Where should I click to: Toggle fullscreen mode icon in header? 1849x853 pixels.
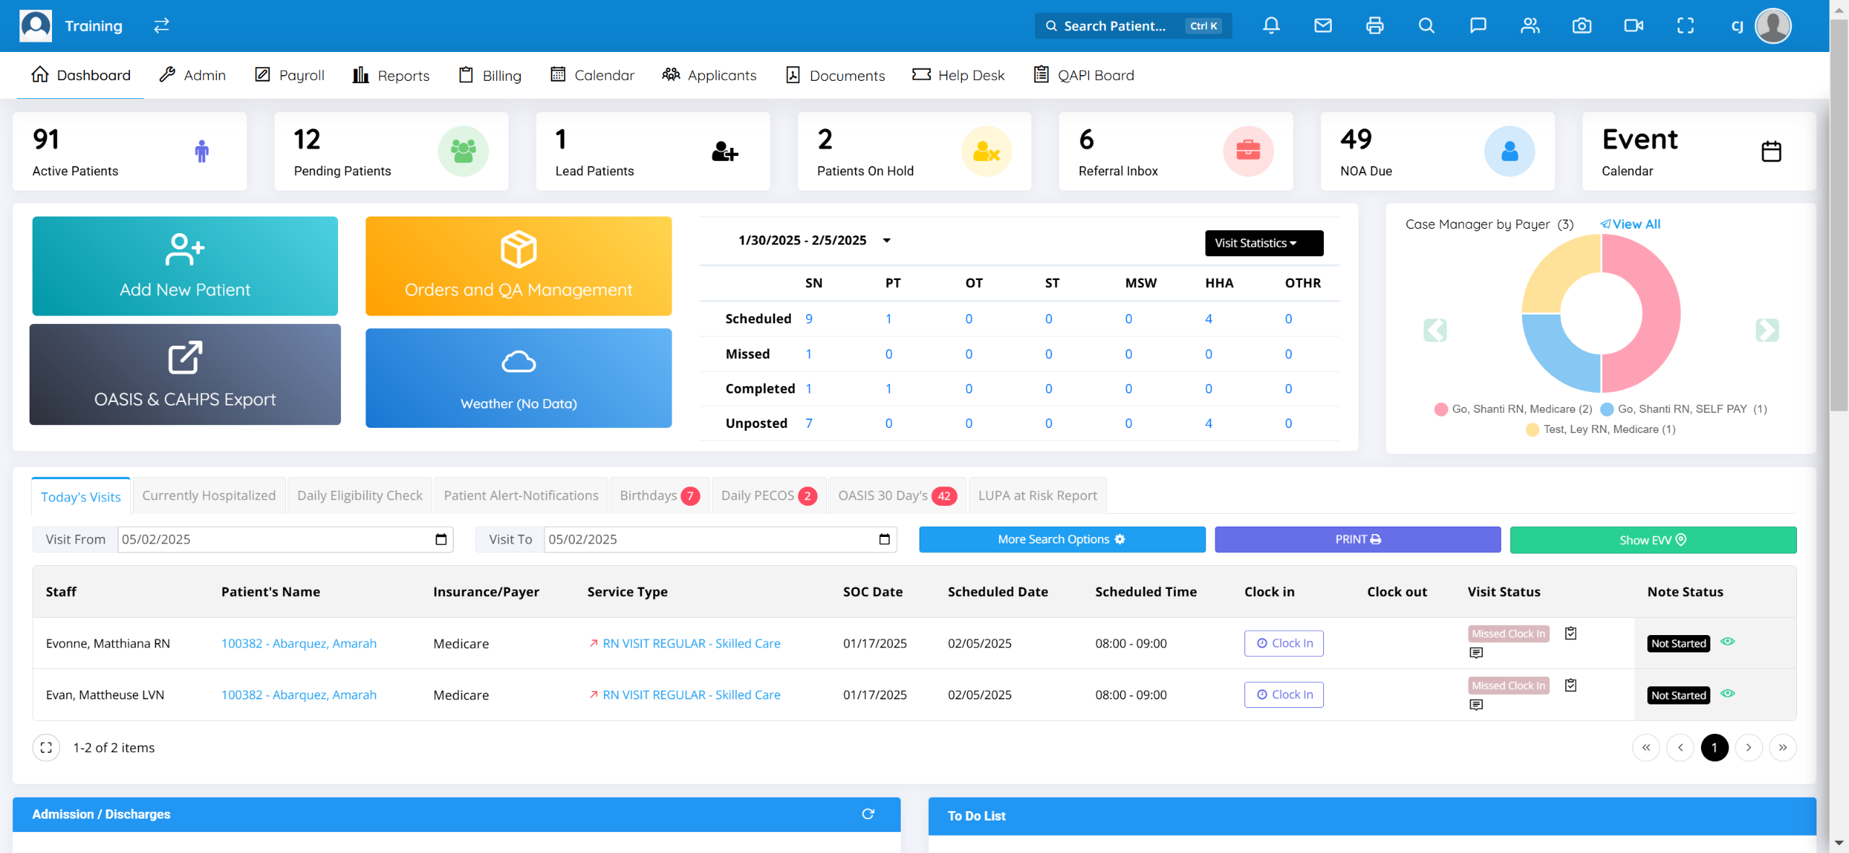1685,26
